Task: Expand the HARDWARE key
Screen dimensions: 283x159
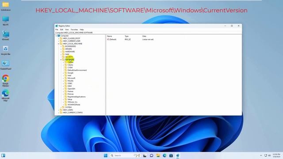Action: [x=61, y=52]
